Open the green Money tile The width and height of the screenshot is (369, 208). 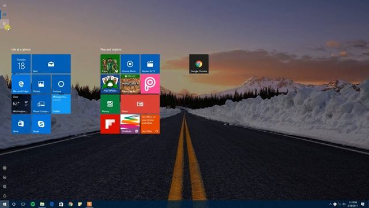[110, 104]
